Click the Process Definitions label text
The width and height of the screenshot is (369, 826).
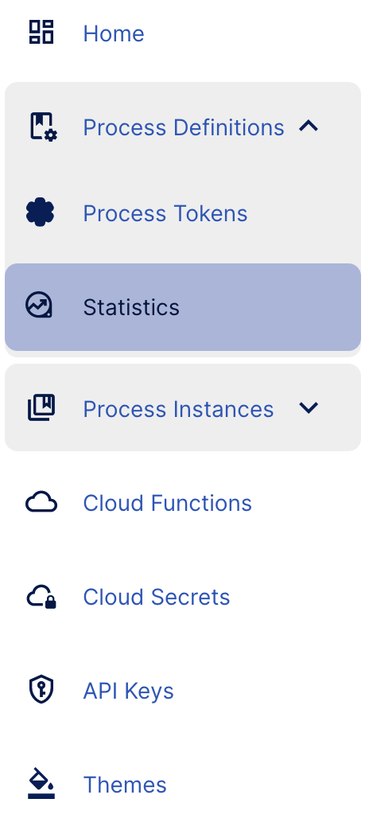click(x=184, y=127)
